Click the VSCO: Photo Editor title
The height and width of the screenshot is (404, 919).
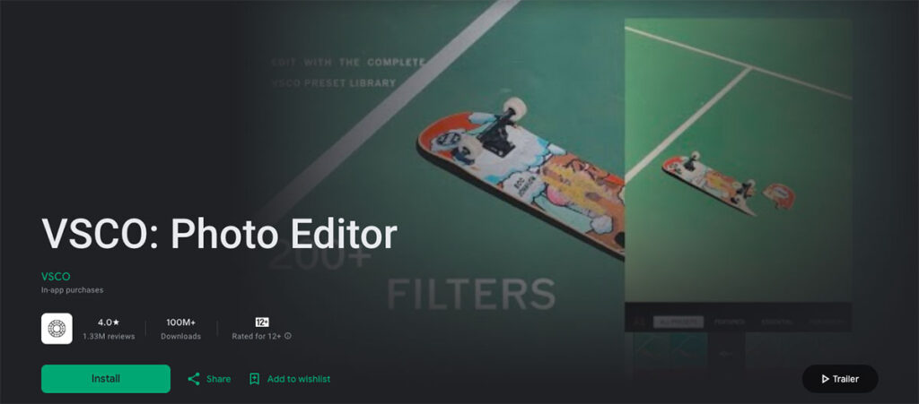[219, 234]
